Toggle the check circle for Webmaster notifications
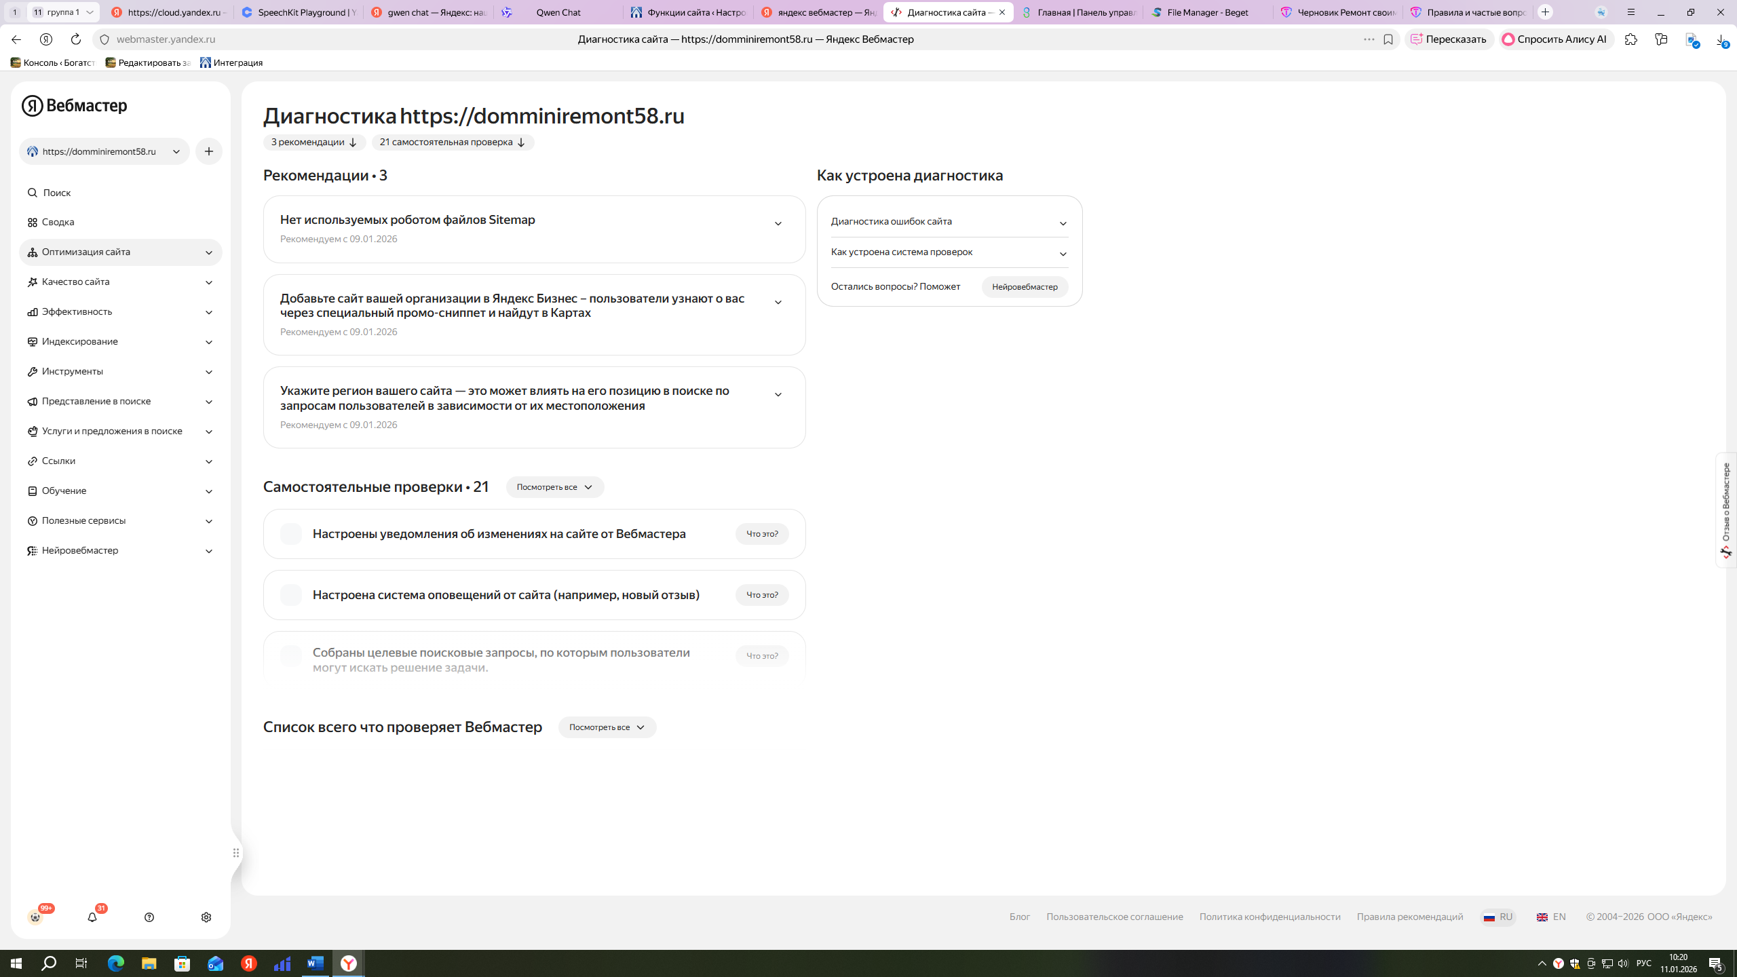 [x=291, y=534]
